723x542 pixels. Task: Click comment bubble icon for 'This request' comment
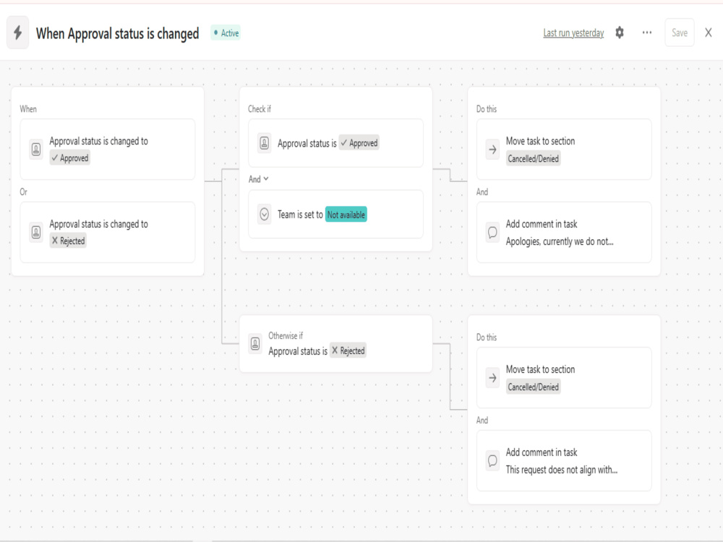pyautogui.click(x=492, y=460)
